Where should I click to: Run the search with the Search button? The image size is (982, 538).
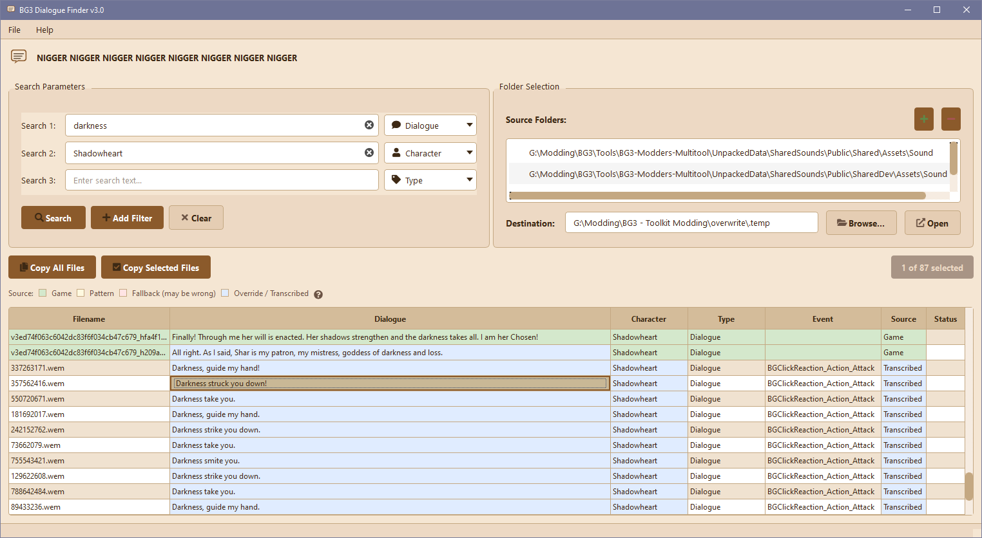53,218
